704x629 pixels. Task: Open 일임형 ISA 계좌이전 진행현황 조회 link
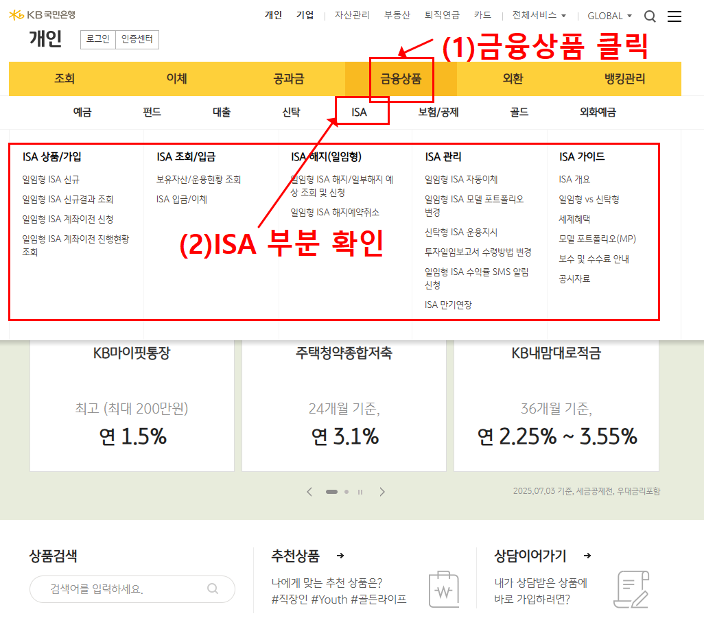(75, 245)
